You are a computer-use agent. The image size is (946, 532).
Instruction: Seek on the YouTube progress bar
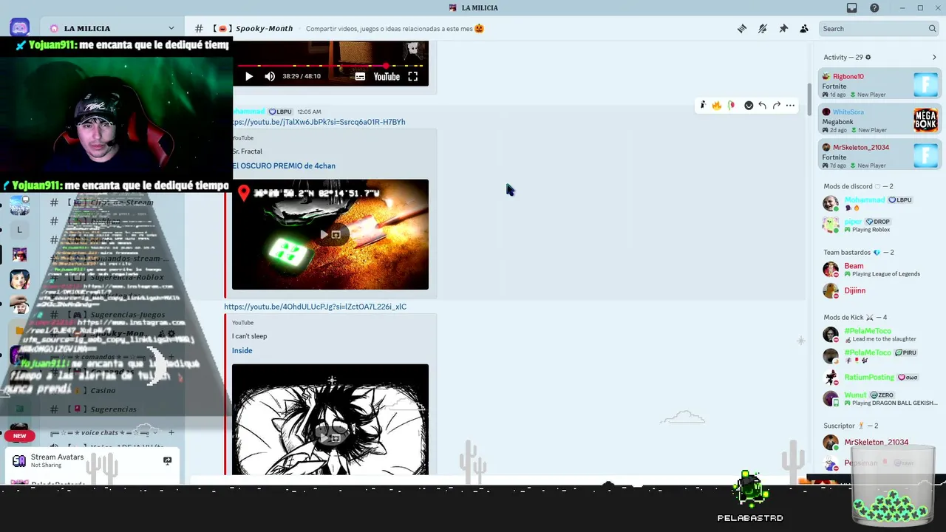point(330,66)
